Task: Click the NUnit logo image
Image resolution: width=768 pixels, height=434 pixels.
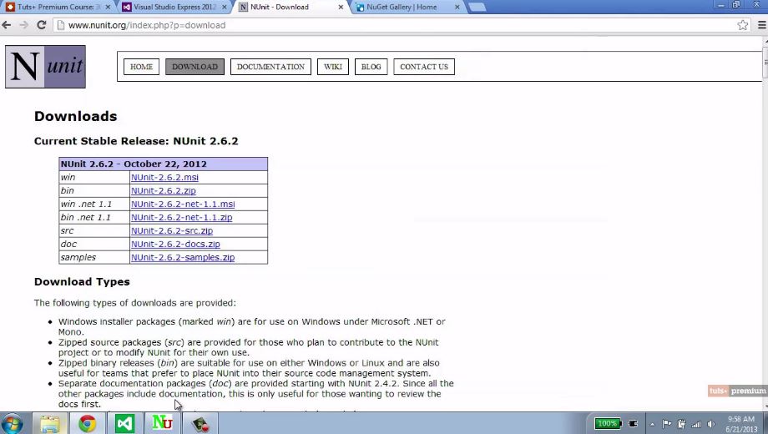Action: pyautogui.click(x=46, y=67)
